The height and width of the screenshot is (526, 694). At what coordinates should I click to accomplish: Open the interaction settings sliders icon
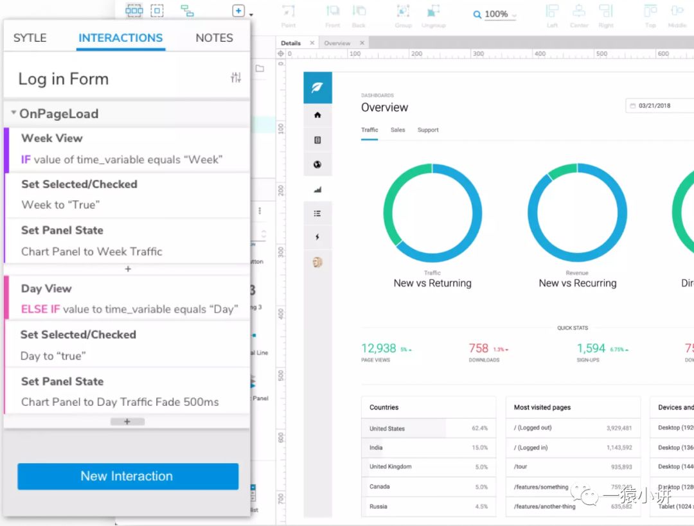(236, 78)
